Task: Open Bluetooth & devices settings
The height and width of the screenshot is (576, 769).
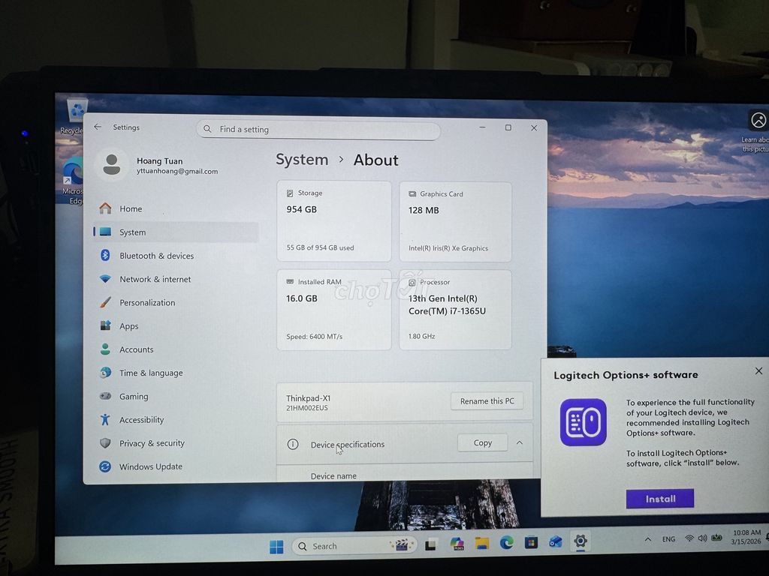Action: pos(176,256)
